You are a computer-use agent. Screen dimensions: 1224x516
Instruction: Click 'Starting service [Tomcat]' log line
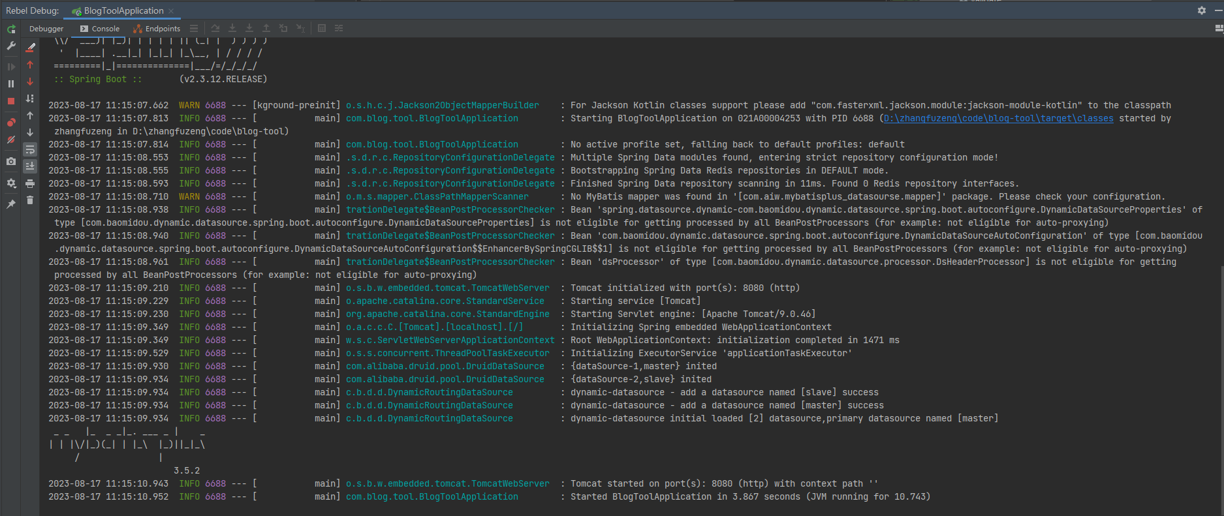[635, 301]
